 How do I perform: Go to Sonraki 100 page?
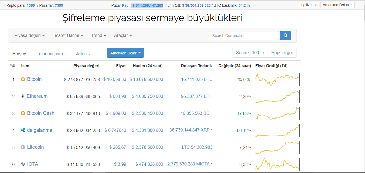[x=250, y=53]
